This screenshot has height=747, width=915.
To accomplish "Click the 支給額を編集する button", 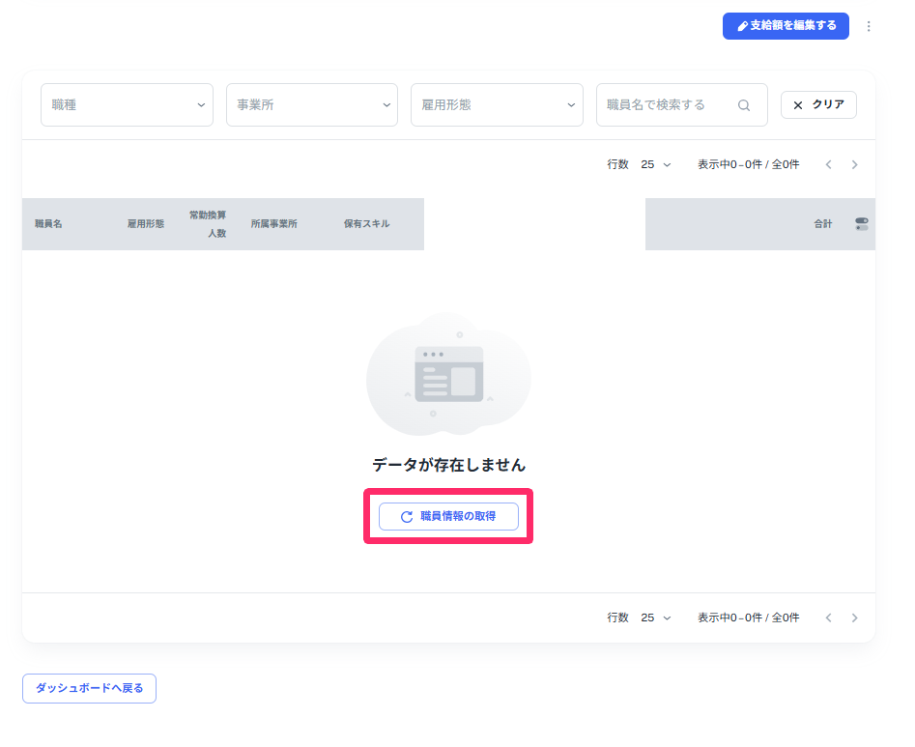I will pyautogui.click(x=786, y=26).
